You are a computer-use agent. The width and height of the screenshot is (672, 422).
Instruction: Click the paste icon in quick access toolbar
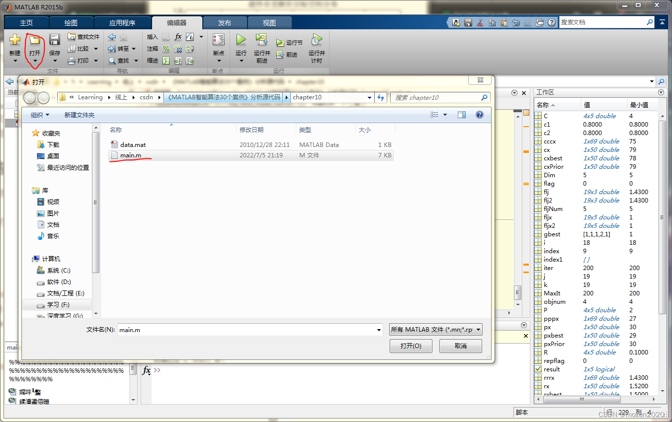[x=504, y=22]
